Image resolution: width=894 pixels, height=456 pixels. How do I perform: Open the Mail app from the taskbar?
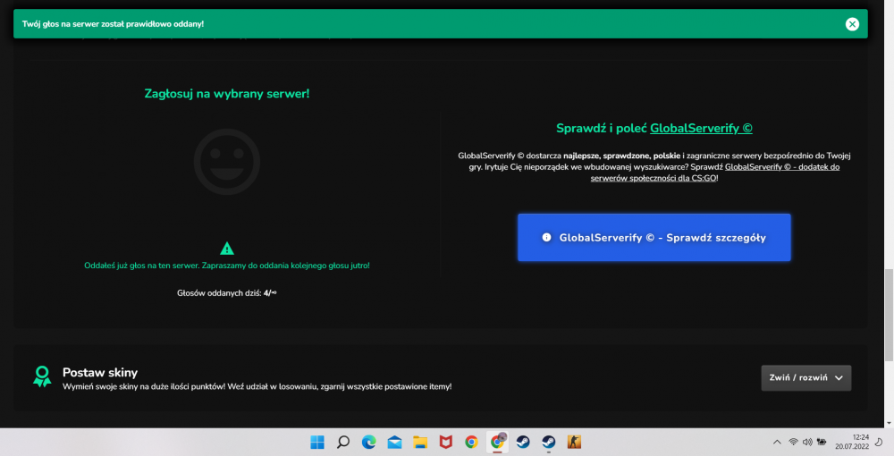(394, 442)
